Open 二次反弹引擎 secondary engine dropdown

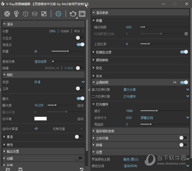pos(188,96)
